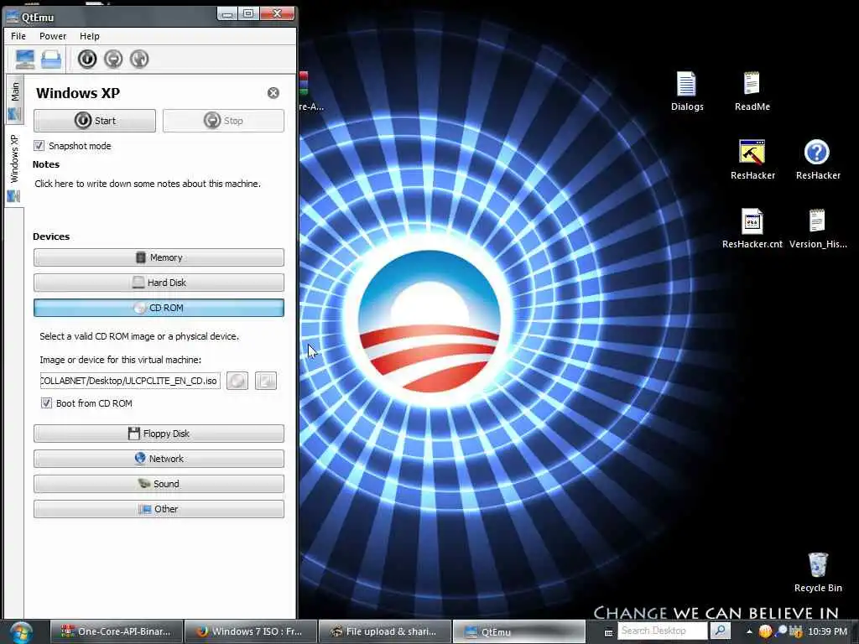Expand the Floppy Disk device section
Screen dimensions: 859x644
[159, 434]
